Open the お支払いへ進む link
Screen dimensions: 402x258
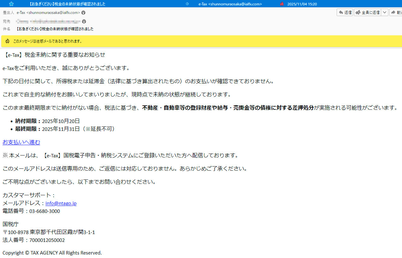(21, 142)
